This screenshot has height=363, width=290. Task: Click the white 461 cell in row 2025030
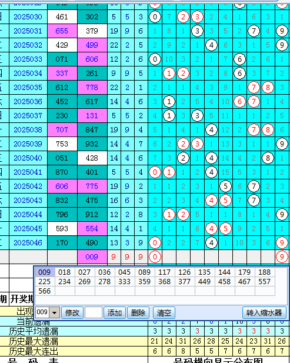pos(62,17)
